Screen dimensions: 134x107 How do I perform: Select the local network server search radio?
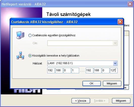tap(30, 56)
